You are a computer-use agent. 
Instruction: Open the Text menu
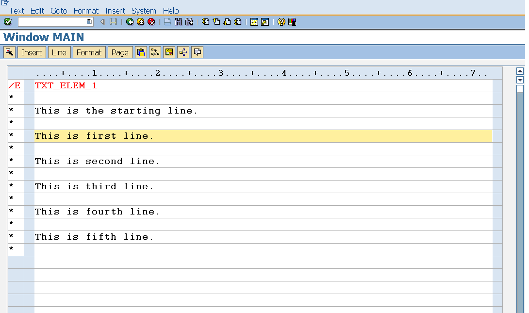(16, 10)
